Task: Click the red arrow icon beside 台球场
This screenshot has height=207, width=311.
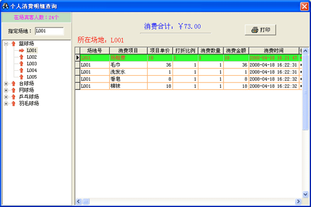Action: tap(14, 84)
